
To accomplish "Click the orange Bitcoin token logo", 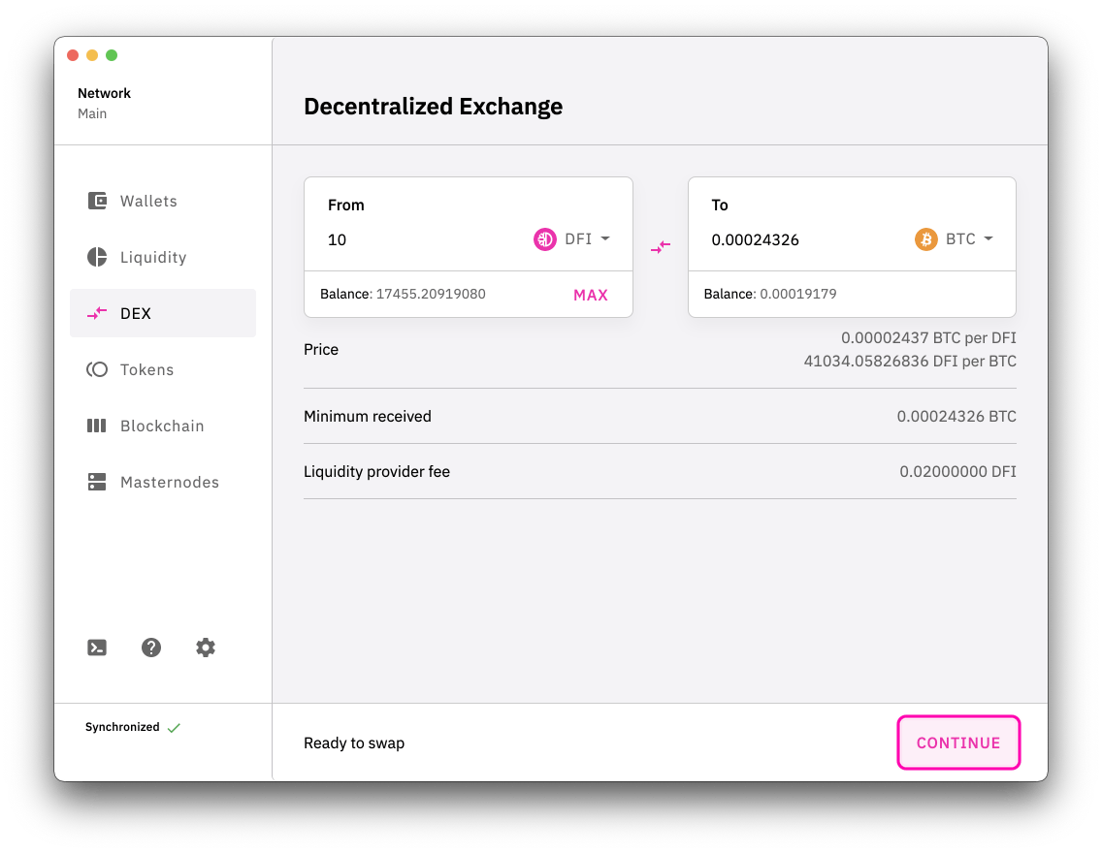I will pyautogui.click(x=926, y=239).
